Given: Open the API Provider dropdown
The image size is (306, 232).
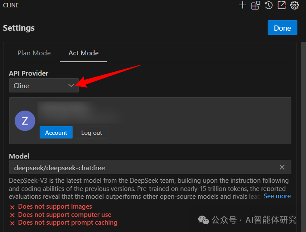Looking at the screenshot, I should 44,86.
